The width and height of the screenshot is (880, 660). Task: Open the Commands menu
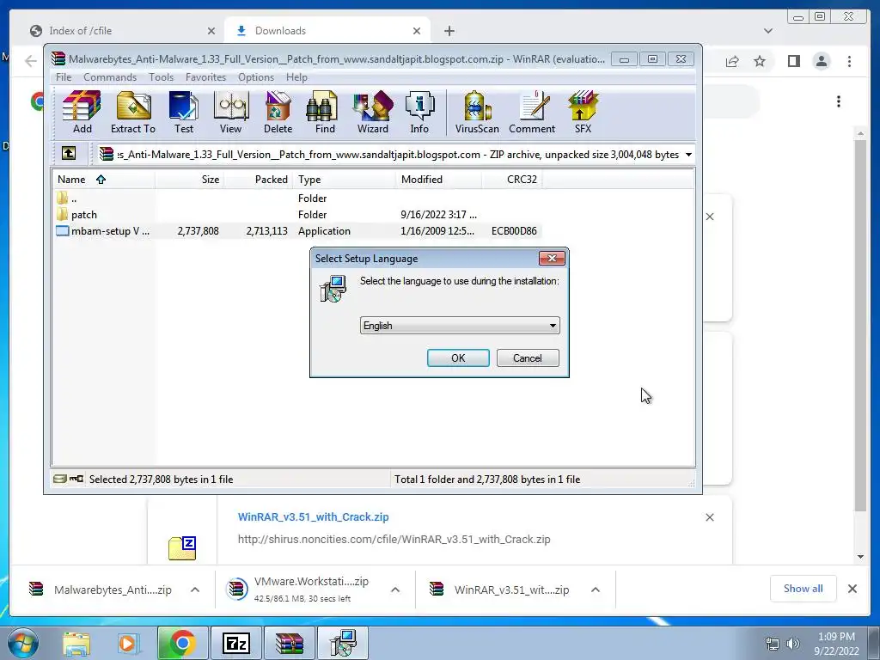pyautogui.click(x=110, y=76)
